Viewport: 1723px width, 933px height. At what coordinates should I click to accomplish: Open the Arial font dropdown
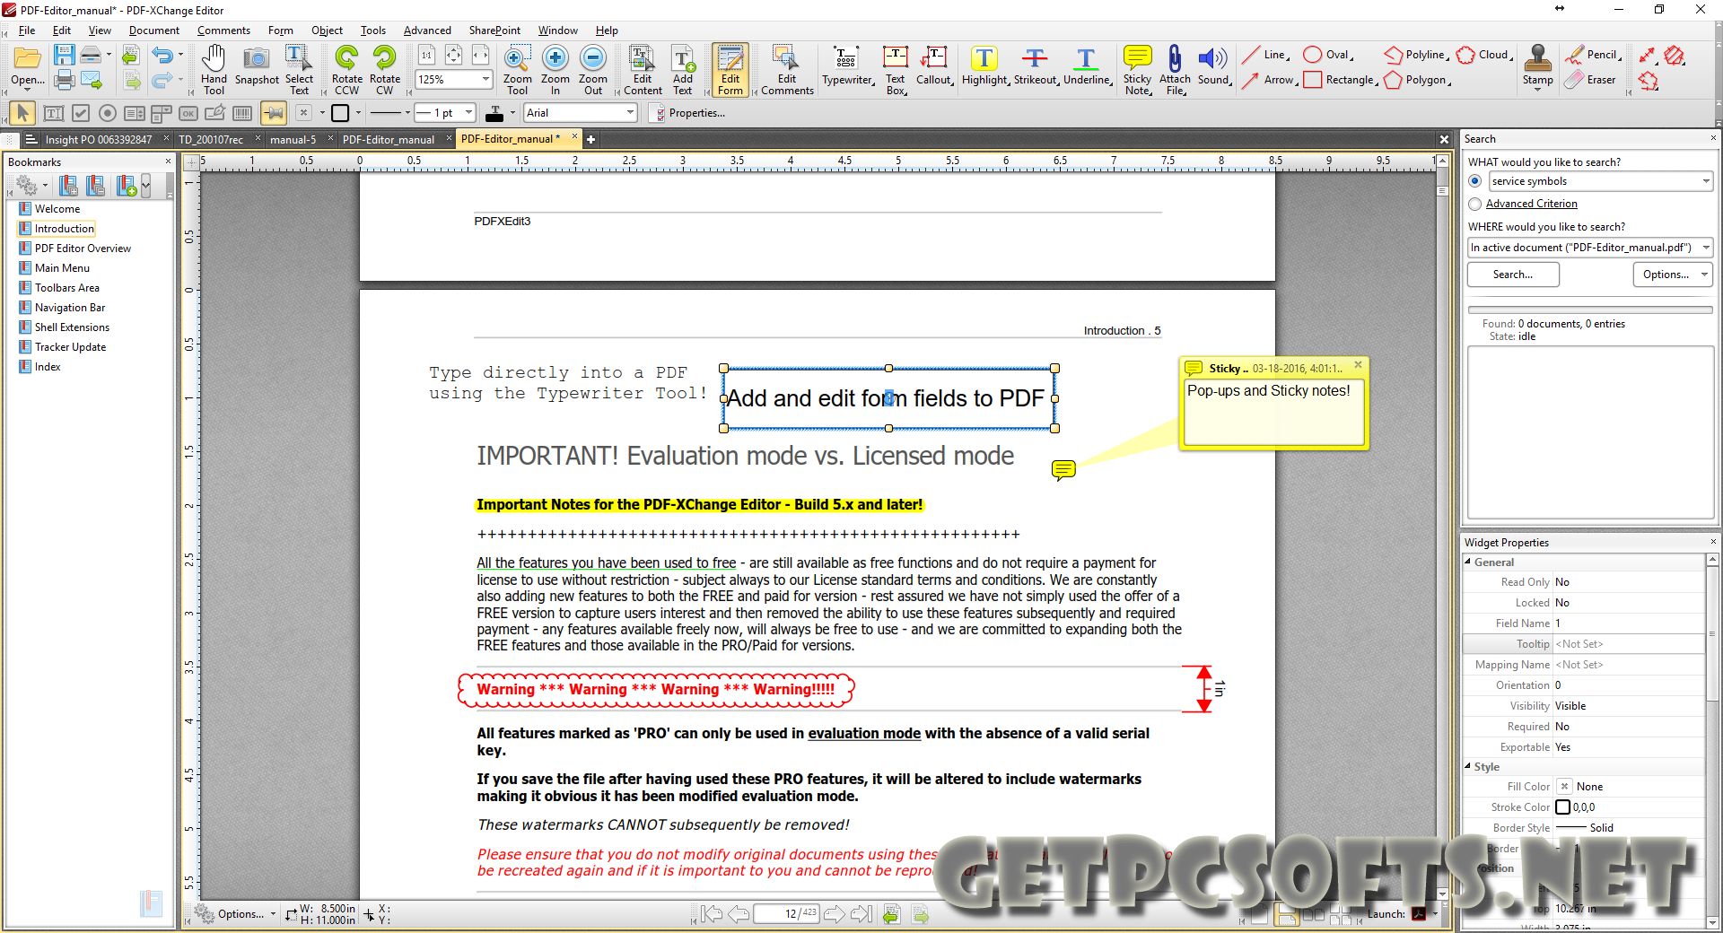point(630,113)
